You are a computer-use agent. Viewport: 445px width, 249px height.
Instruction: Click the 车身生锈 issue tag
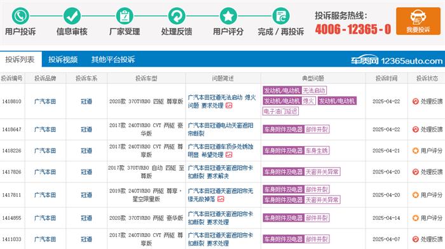pyautogui.click(x=317, y=151)
